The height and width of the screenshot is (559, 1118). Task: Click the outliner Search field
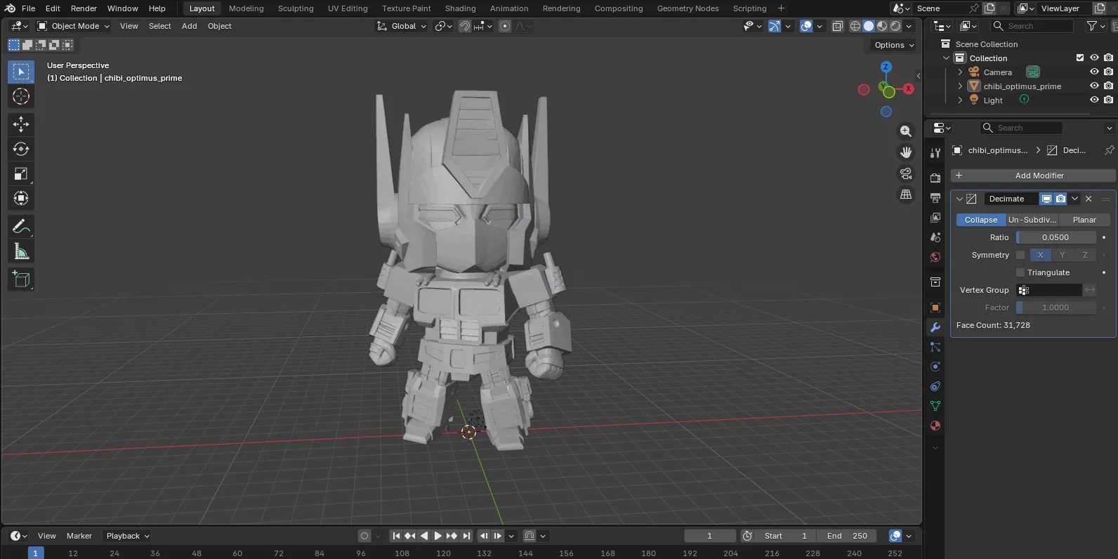click(1032, 26)
